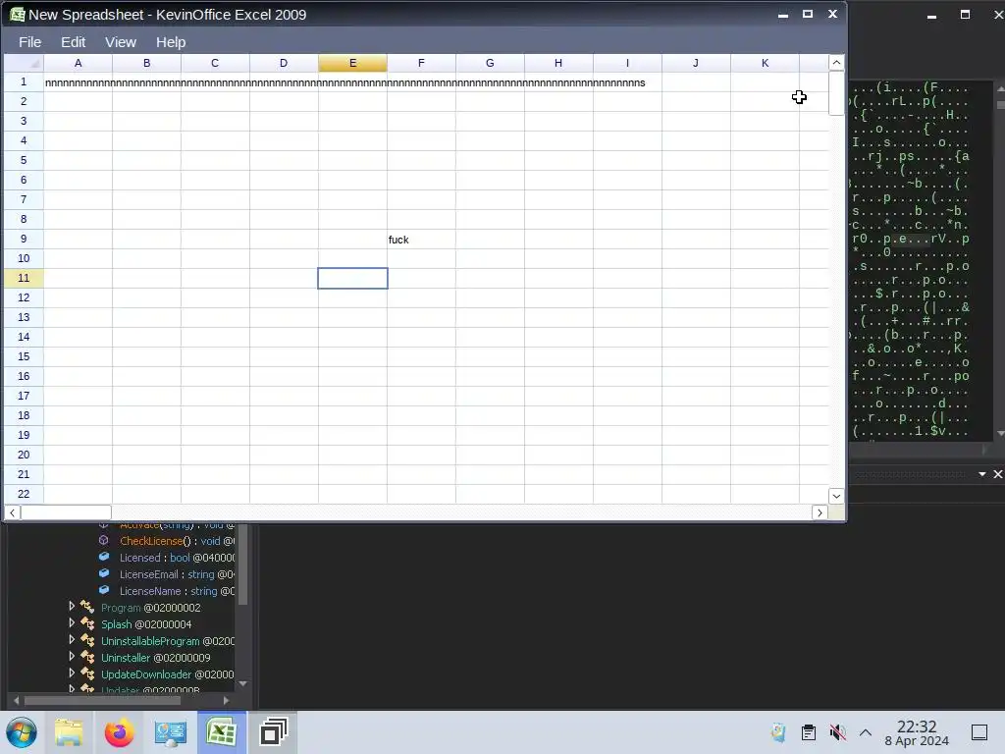Select 'LicenseEmail : string' in tree
Image resolution: width=1005 pixels, height=754 pixels.
[177, 574]
